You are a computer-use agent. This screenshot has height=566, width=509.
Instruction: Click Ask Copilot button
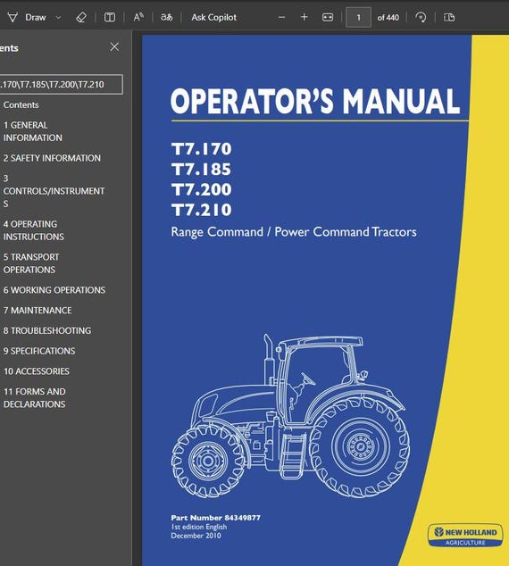[x=213, y=17]
